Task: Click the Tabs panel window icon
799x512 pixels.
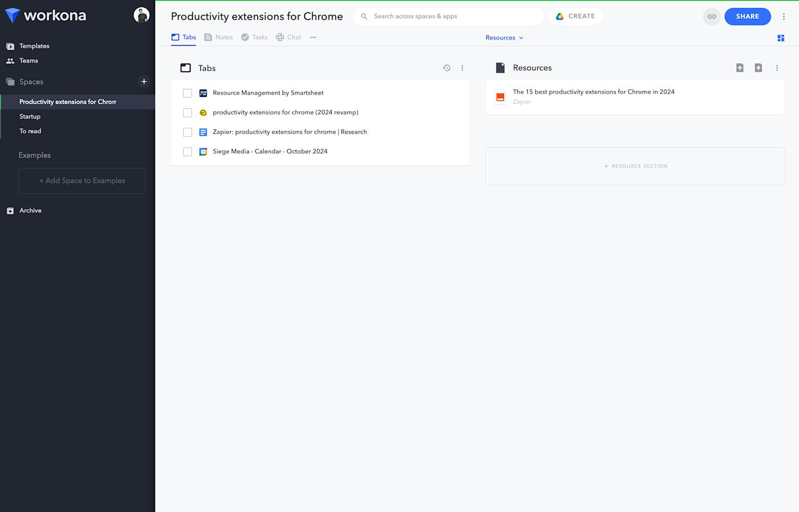Action: coord(185,68)
